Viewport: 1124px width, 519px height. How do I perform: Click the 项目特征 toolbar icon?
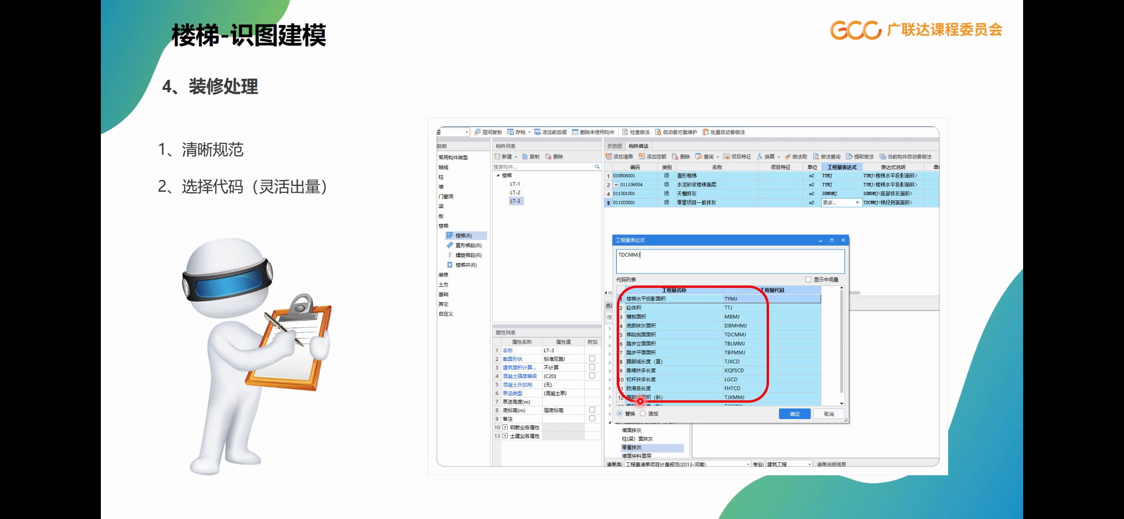(x=726, y=157)
